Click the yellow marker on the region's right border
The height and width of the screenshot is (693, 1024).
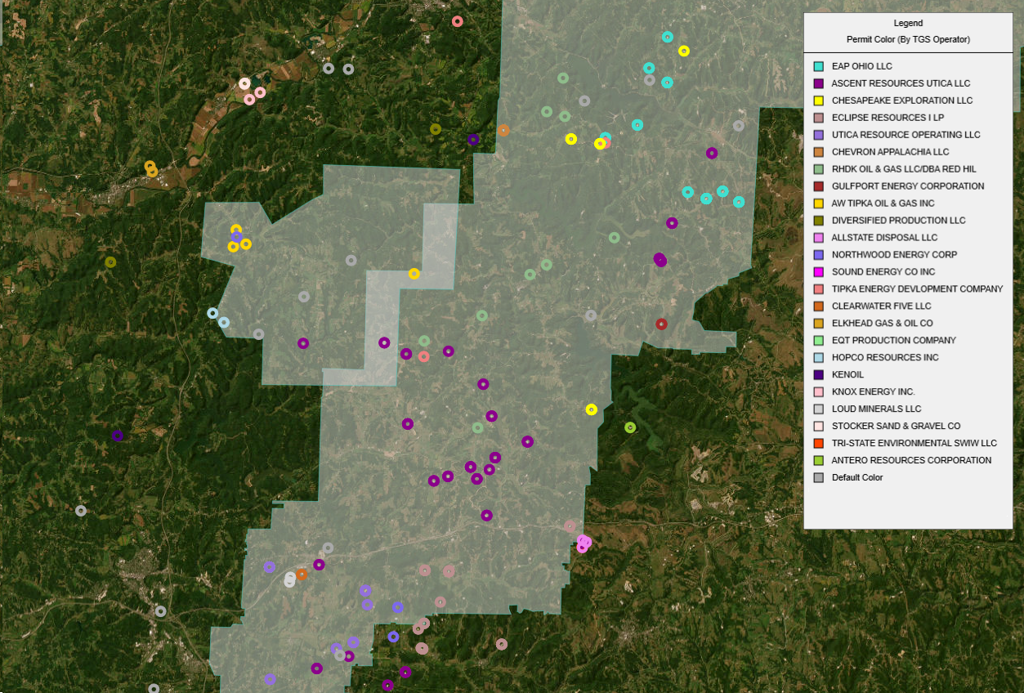592,409
